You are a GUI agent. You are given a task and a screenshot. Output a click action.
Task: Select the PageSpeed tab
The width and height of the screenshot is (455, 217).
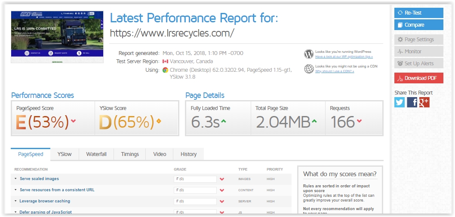(x=31, y=154)
